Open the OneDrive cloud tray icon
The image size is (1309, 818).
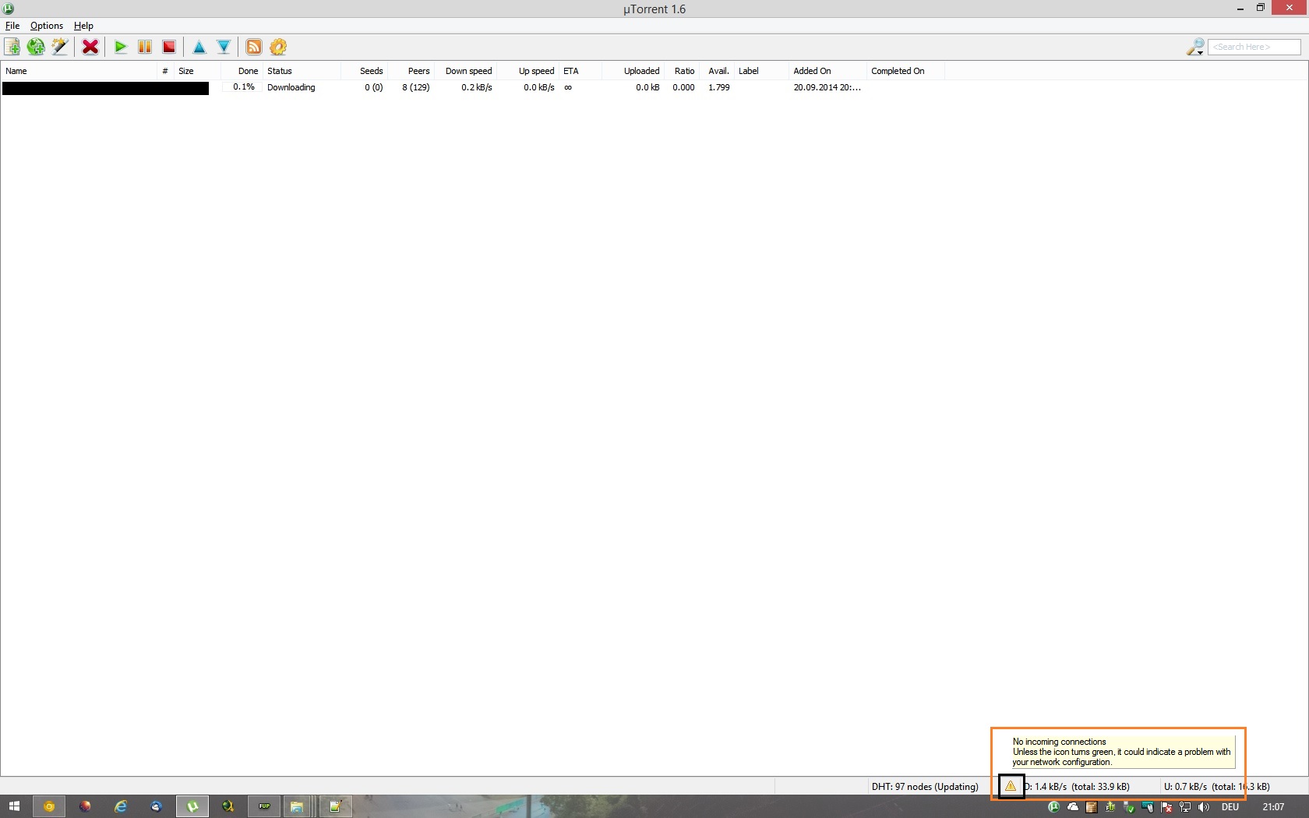point(1073,807)
